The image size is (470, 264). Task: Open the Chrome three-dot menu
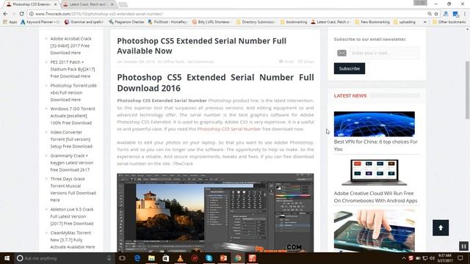(465, 14)
